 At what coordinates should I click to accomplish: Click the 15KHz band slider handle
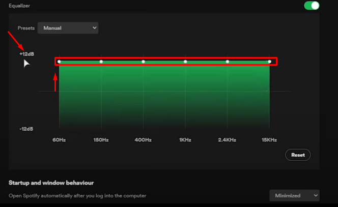point(269,62)
